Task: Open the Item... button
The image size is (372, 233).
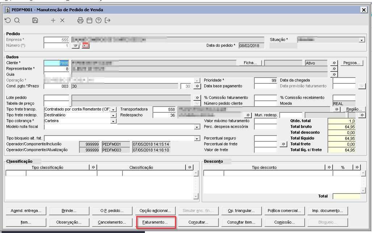Action: point(26,222)
